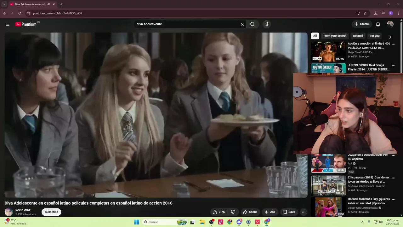The width and height of the screenshot is (403, 227).
Task: Open volume control in system tray
Action: click(381, 222)
